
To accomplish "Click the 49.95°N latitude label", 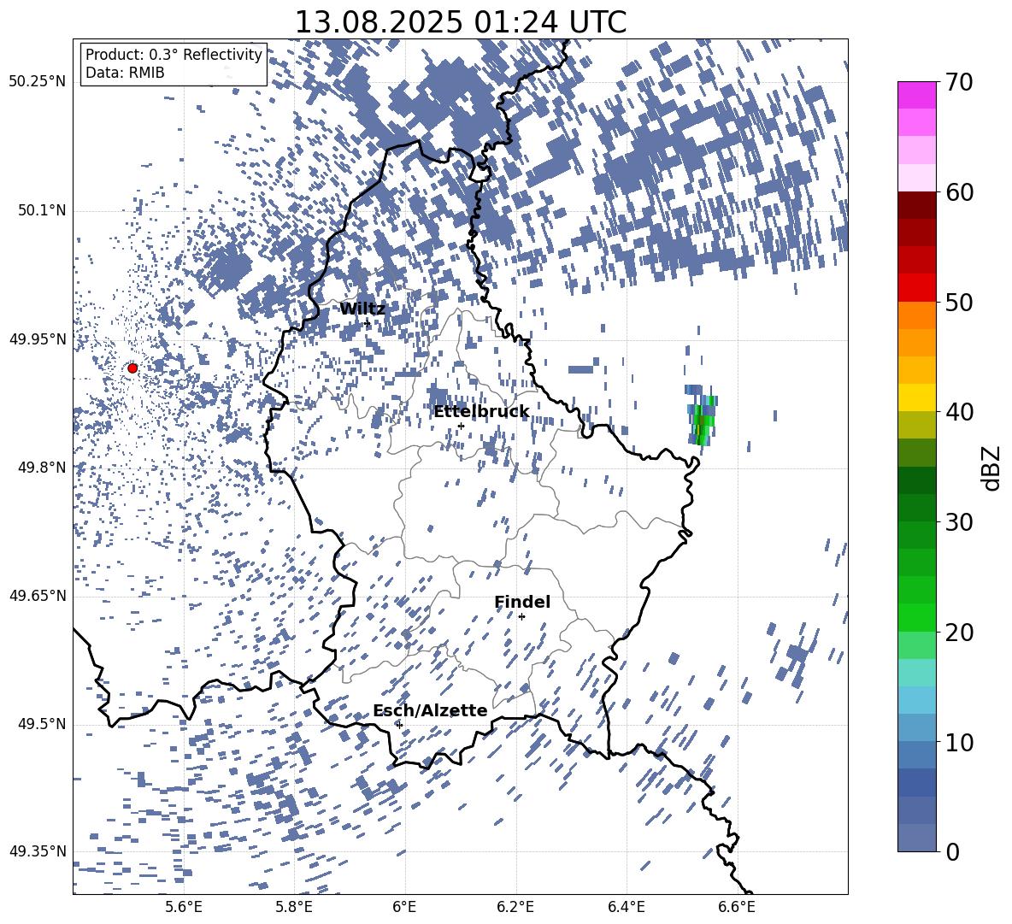I will click(38, 338).
